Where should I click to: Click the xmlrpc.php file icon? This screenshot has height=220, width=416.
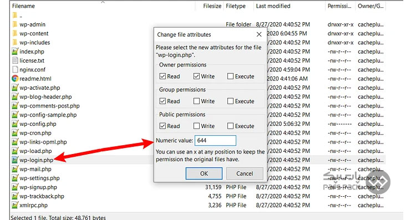click(15, 205)
